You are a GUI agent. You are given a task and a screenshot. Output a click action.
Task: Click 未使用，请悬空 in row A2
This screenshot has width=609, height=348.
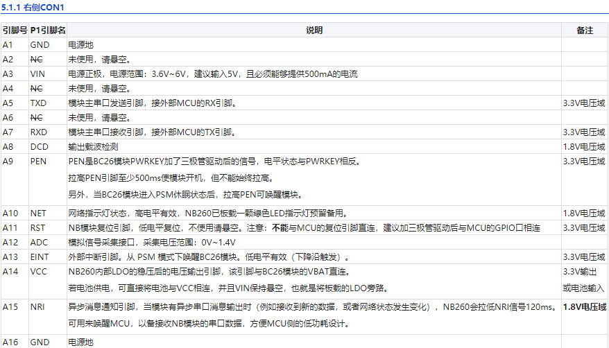tap(100, 60)
